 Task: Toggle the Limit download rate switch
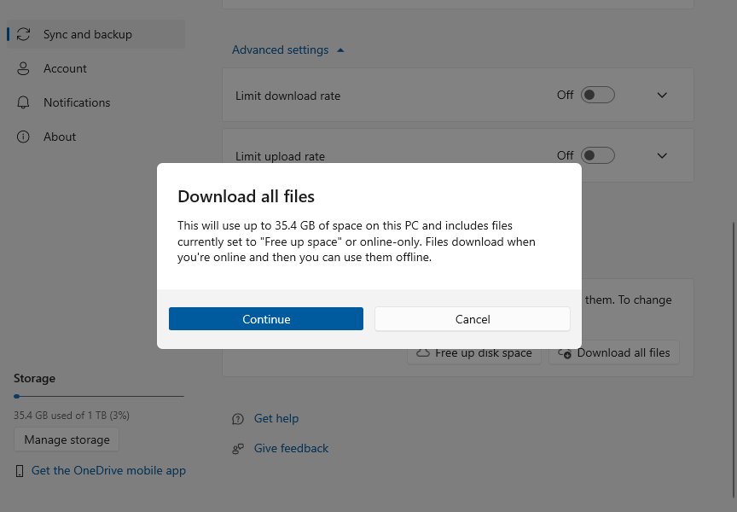coord(597,95)
